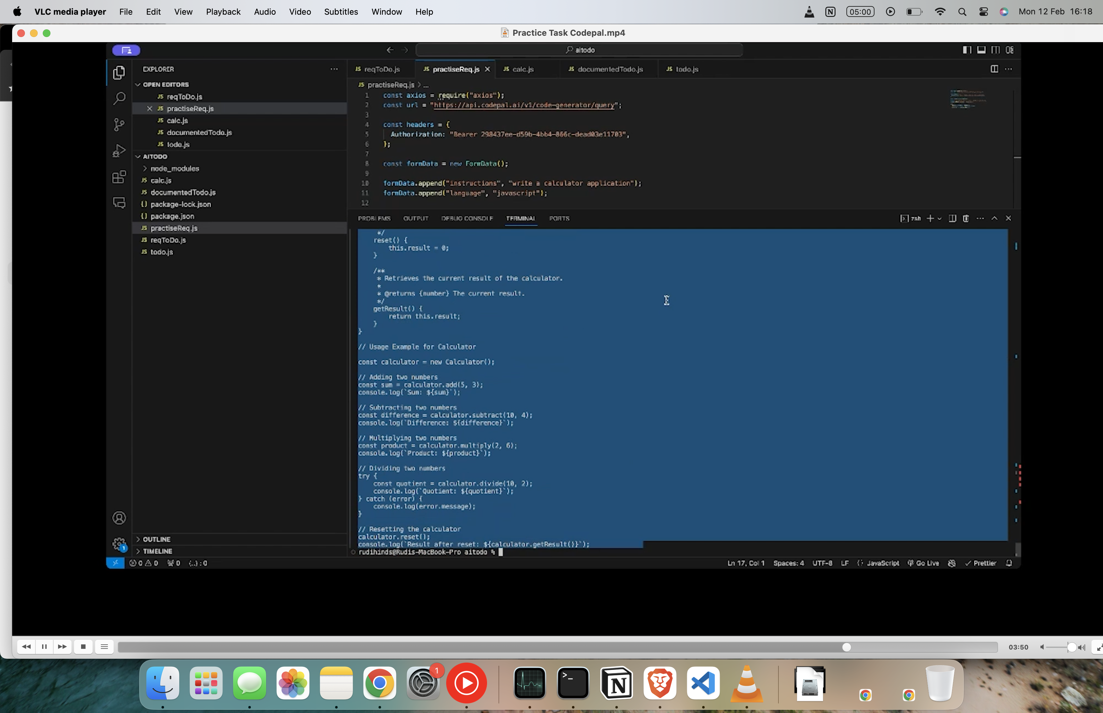Click the VLC rewind button

point(26,647)
